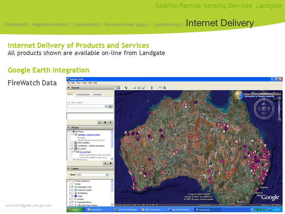This screenshot has height=214, width=285.
Task: Enable the SRSS satellites checkbox
Action: [x=72, y=143]
